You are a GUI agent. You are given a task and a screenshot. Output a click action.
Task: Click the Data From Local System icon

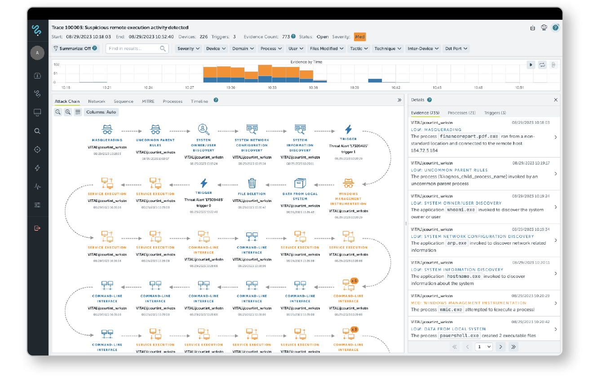pos(300,183)
